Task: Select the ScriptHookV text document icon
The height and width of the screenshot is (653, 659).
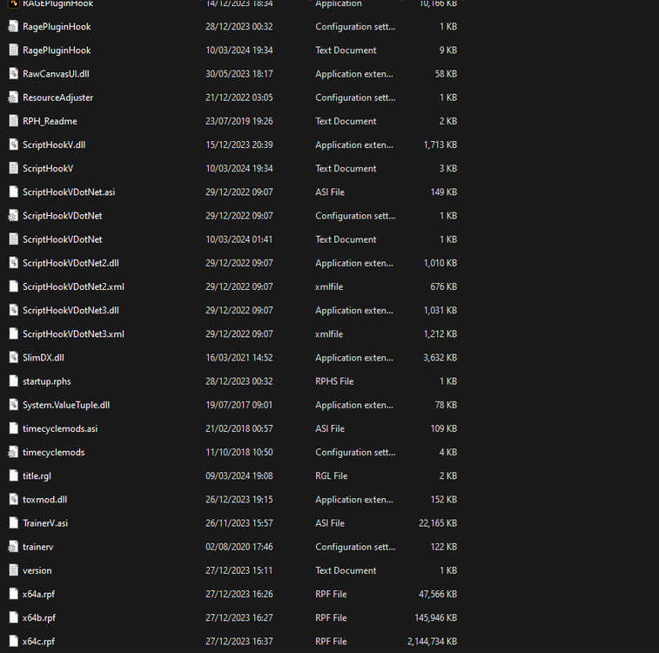Action: (13, 168)
